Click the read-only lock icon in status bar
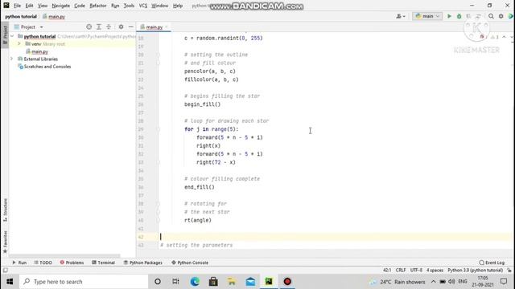The height and width of the screenshot is (289, 515). point(509,271)
